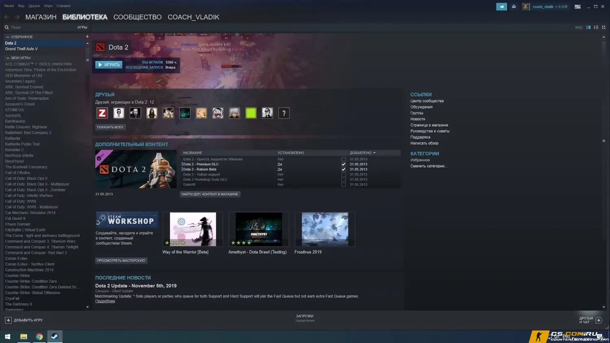Open the solid green friend avatar
The height and width of the screenshot is (343, 610).
point(251,113)
